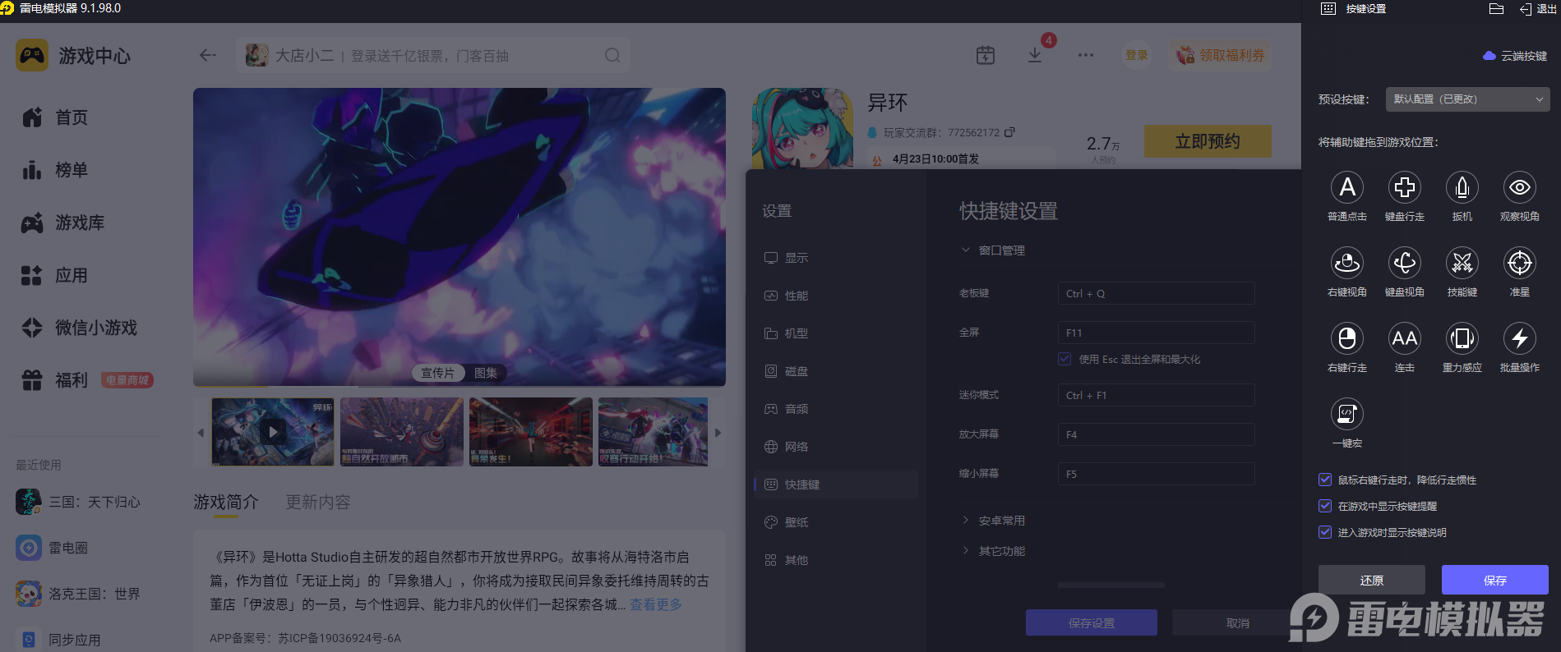Screen dimensions: 1561x652
Task: Open 应用 apps in sidebar
Action: point(55,275)
